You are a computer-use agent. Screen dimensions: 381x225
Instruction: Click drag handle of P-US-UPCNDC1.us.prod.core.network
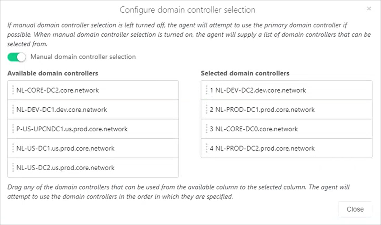pyautogui.click(x=13, y=129)
